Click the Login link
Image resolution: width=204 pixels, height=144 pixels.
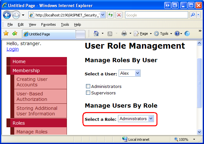(x=13, y=49)
